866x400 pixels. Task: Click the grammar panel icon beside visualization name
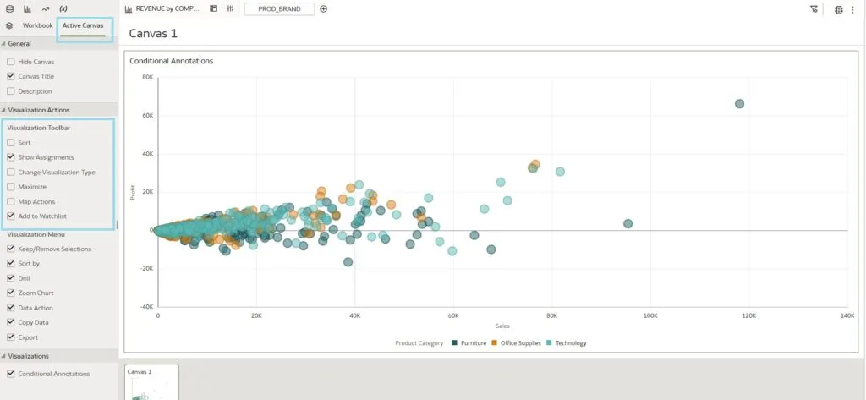point(213,8)
